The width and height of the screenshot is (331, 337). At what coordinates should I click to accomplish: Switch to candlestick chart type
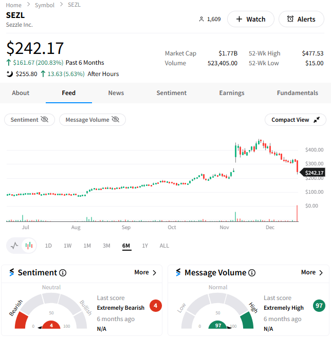tap(29, 246)
